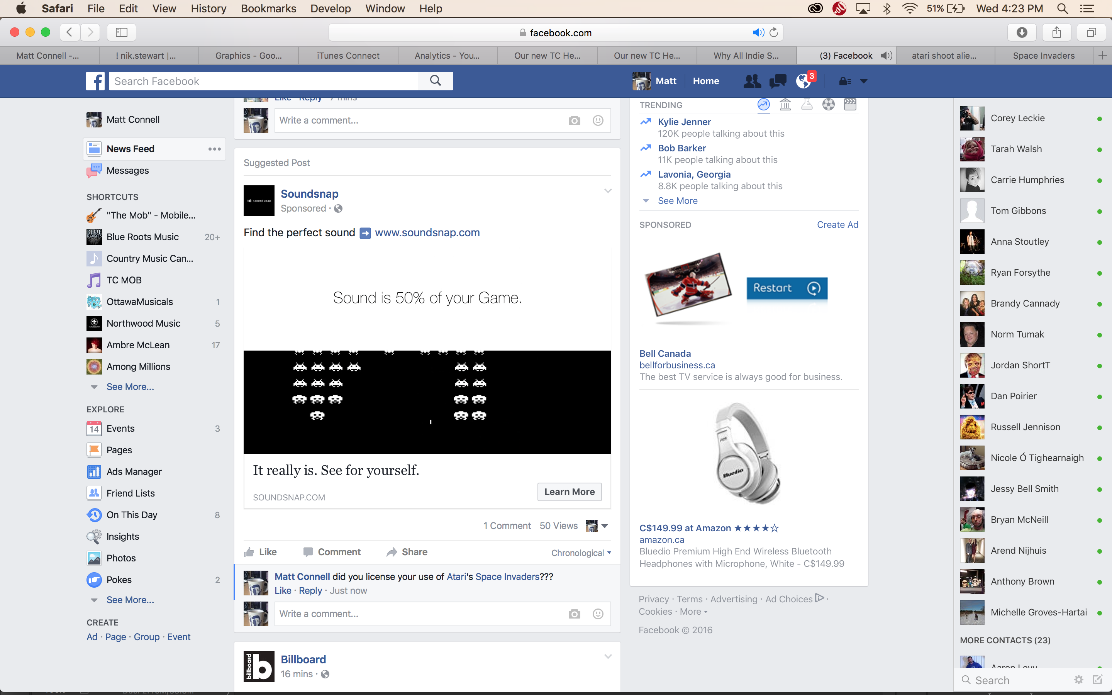Open Chronological comment sort dropdown
Image resolution: width=1112 pixels, height=695 pixels.
click(581, 553)
